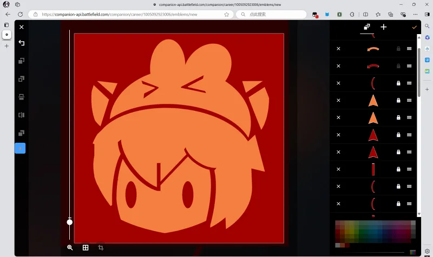This screenshot has height=257, width=433.
Task: Open the green MC app in Edge sidebar
Action: 427,71
